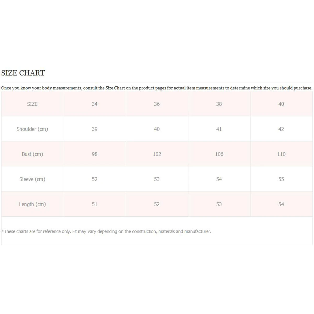The image size is (314, 314).
Task: Click the SIZE CHART heading
Action: click(x=23, y=73)
